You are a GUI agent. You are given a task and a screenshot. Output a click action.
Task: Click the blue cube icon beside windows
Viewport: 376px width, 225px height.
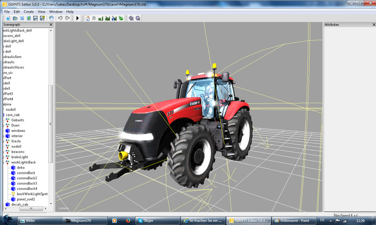8,131
